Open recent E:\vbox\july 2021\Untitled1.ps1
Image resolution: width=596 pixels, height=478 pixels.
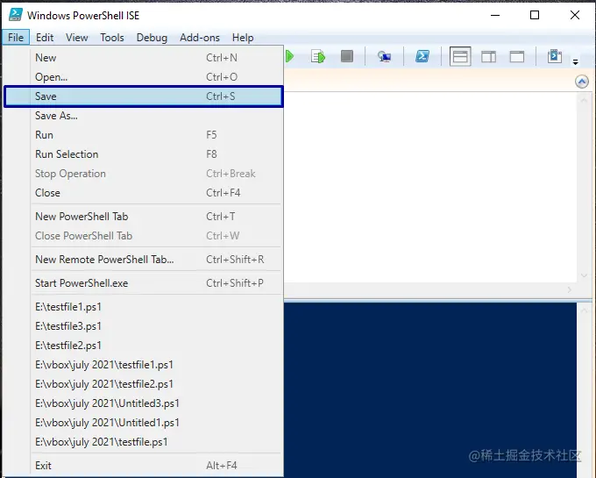point(143,423)
